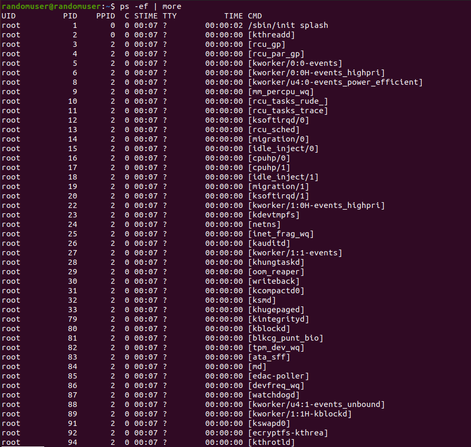Click '[kworker/0:0H-events_highpri]' entry
Screen dimensions: 471x447
click(x=316, y=73)
